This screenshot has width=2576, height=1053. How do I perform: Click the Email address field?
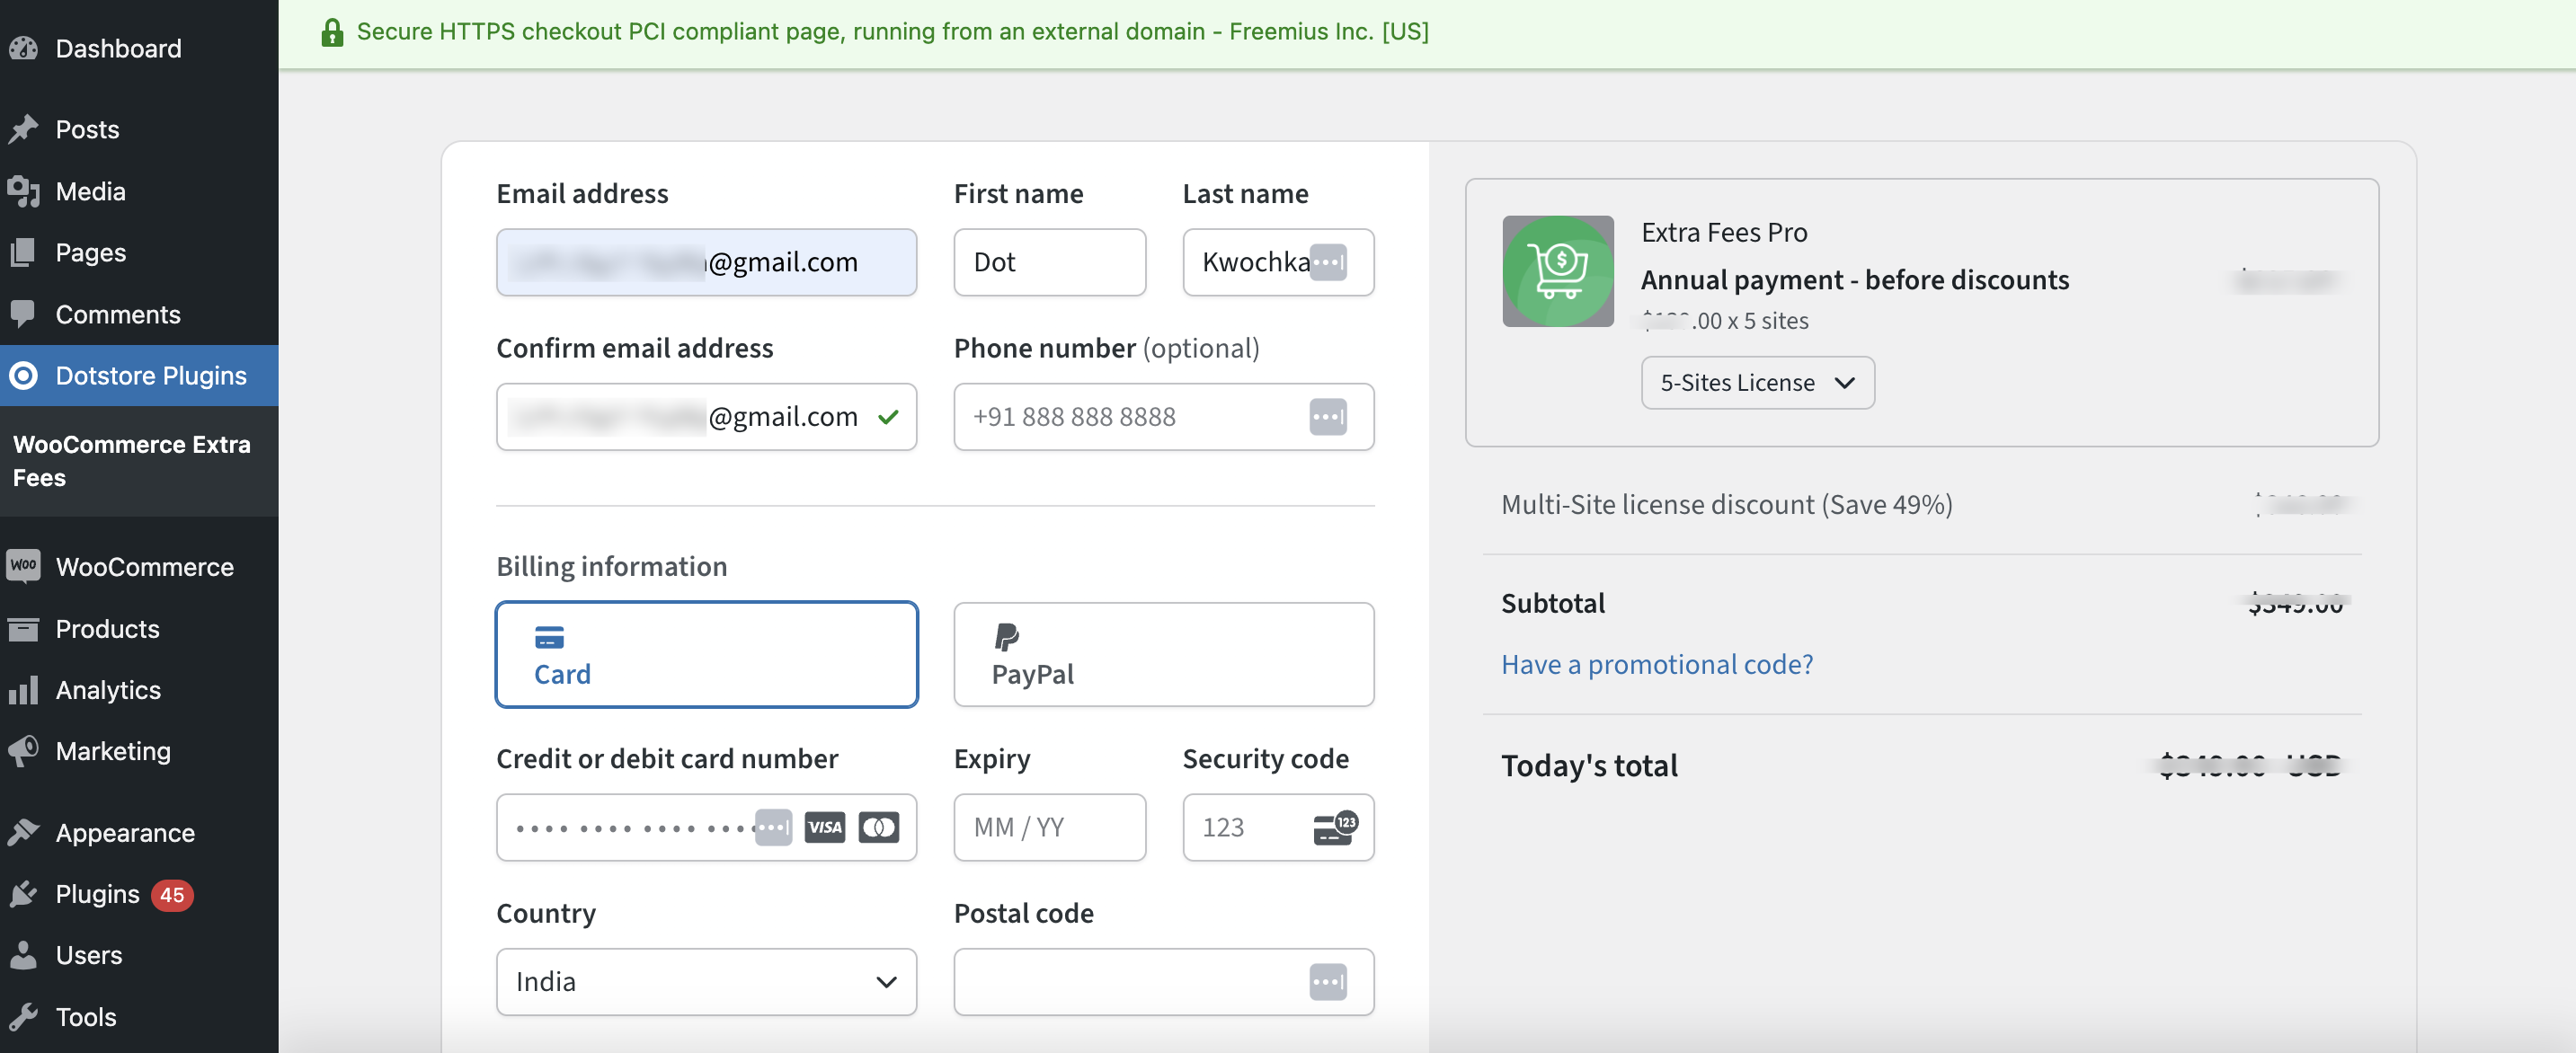707,262
